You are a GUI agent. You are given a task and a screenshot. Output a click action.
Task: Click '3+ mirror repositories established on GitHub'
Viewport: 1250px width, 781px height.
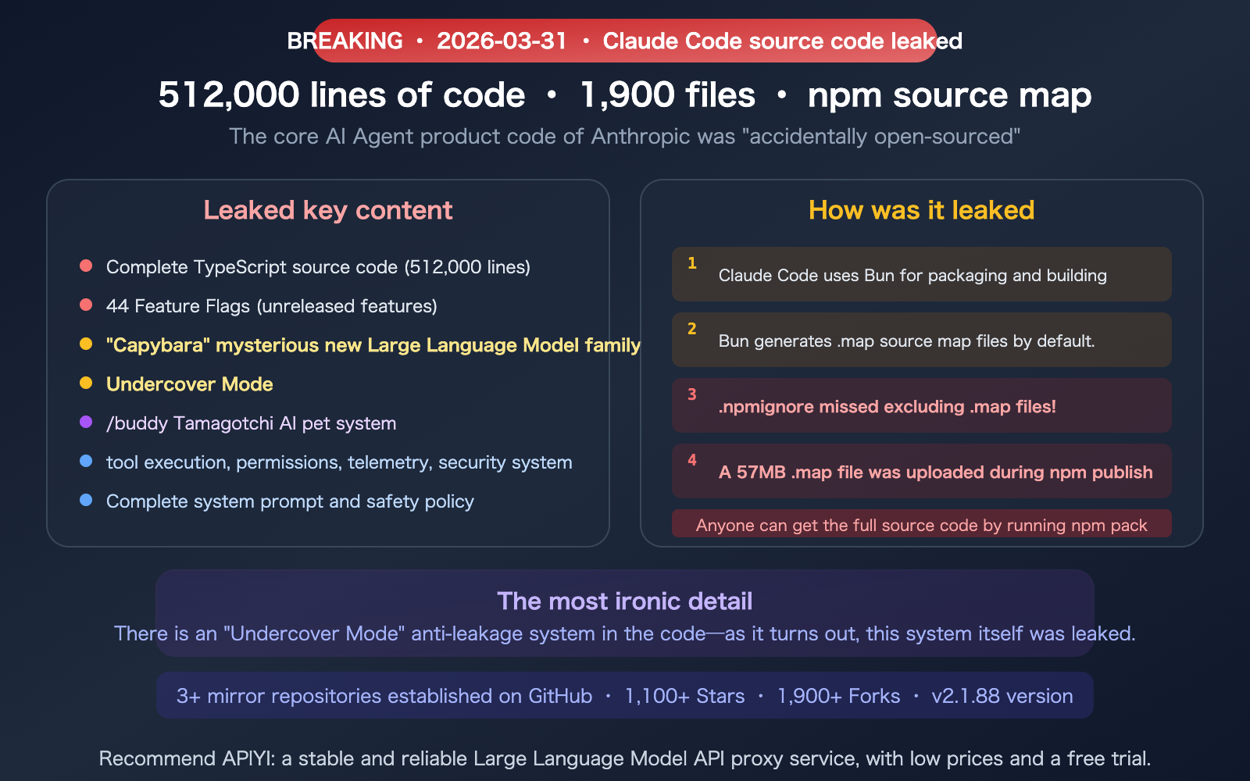[384, 696]
